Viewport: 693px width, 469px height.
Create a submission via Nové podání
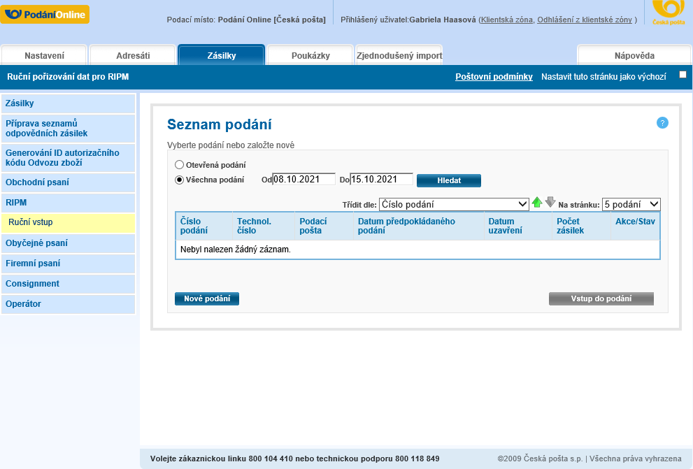pyautogui.click(x=206, y=298)
